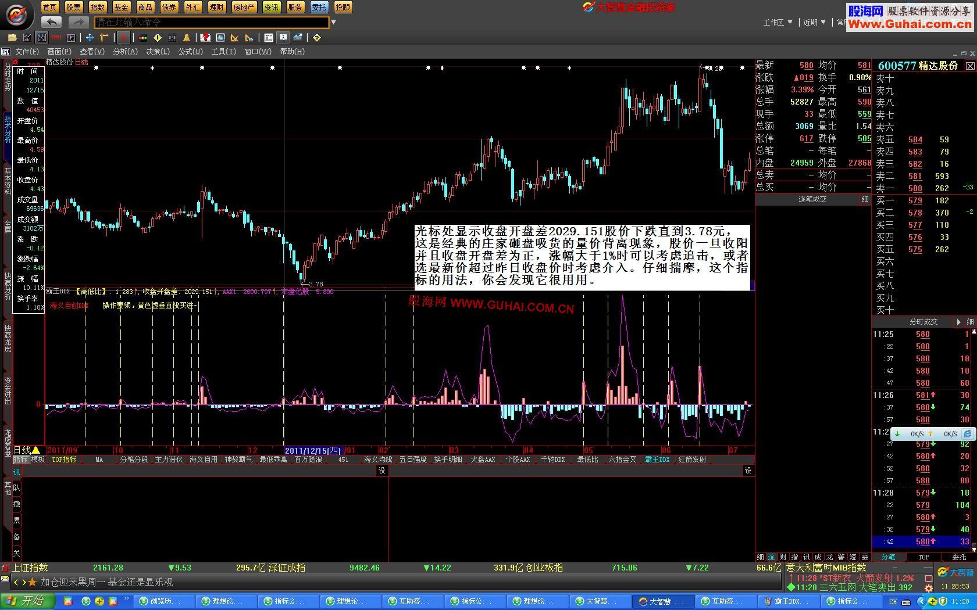Image resolution: width=977 pixels, height=610 pixels.
Task: Select the 五日强度 indicator tab
Action: pos(413,460)
